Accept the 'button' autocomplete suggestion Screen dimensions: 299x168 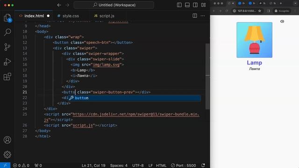135,98
